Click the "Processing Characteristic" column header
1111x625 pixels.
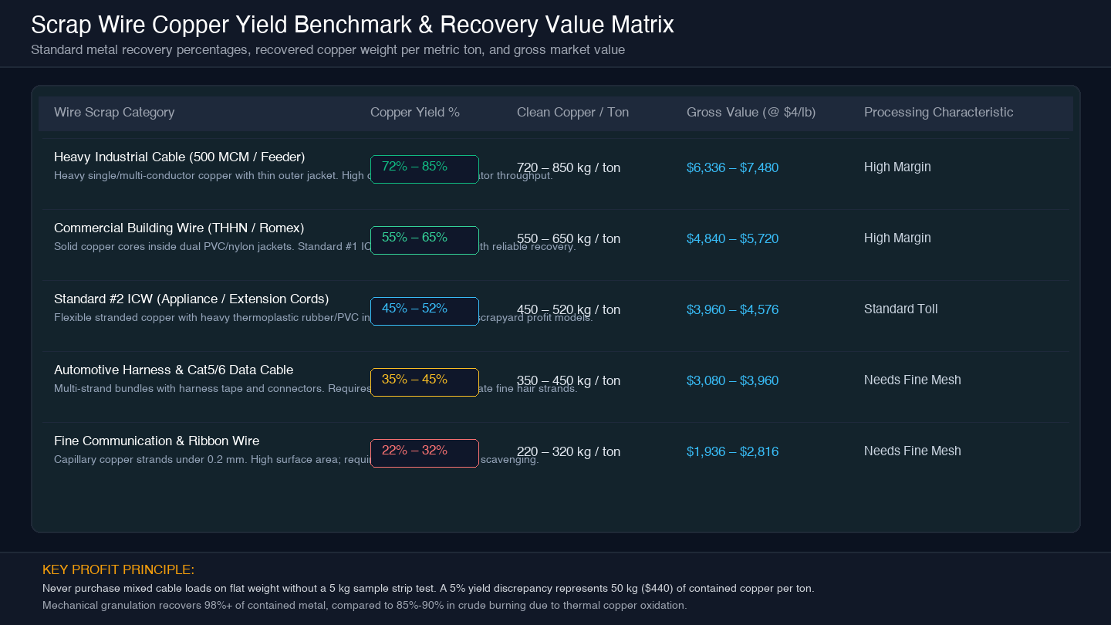click(x=939, y=113)
